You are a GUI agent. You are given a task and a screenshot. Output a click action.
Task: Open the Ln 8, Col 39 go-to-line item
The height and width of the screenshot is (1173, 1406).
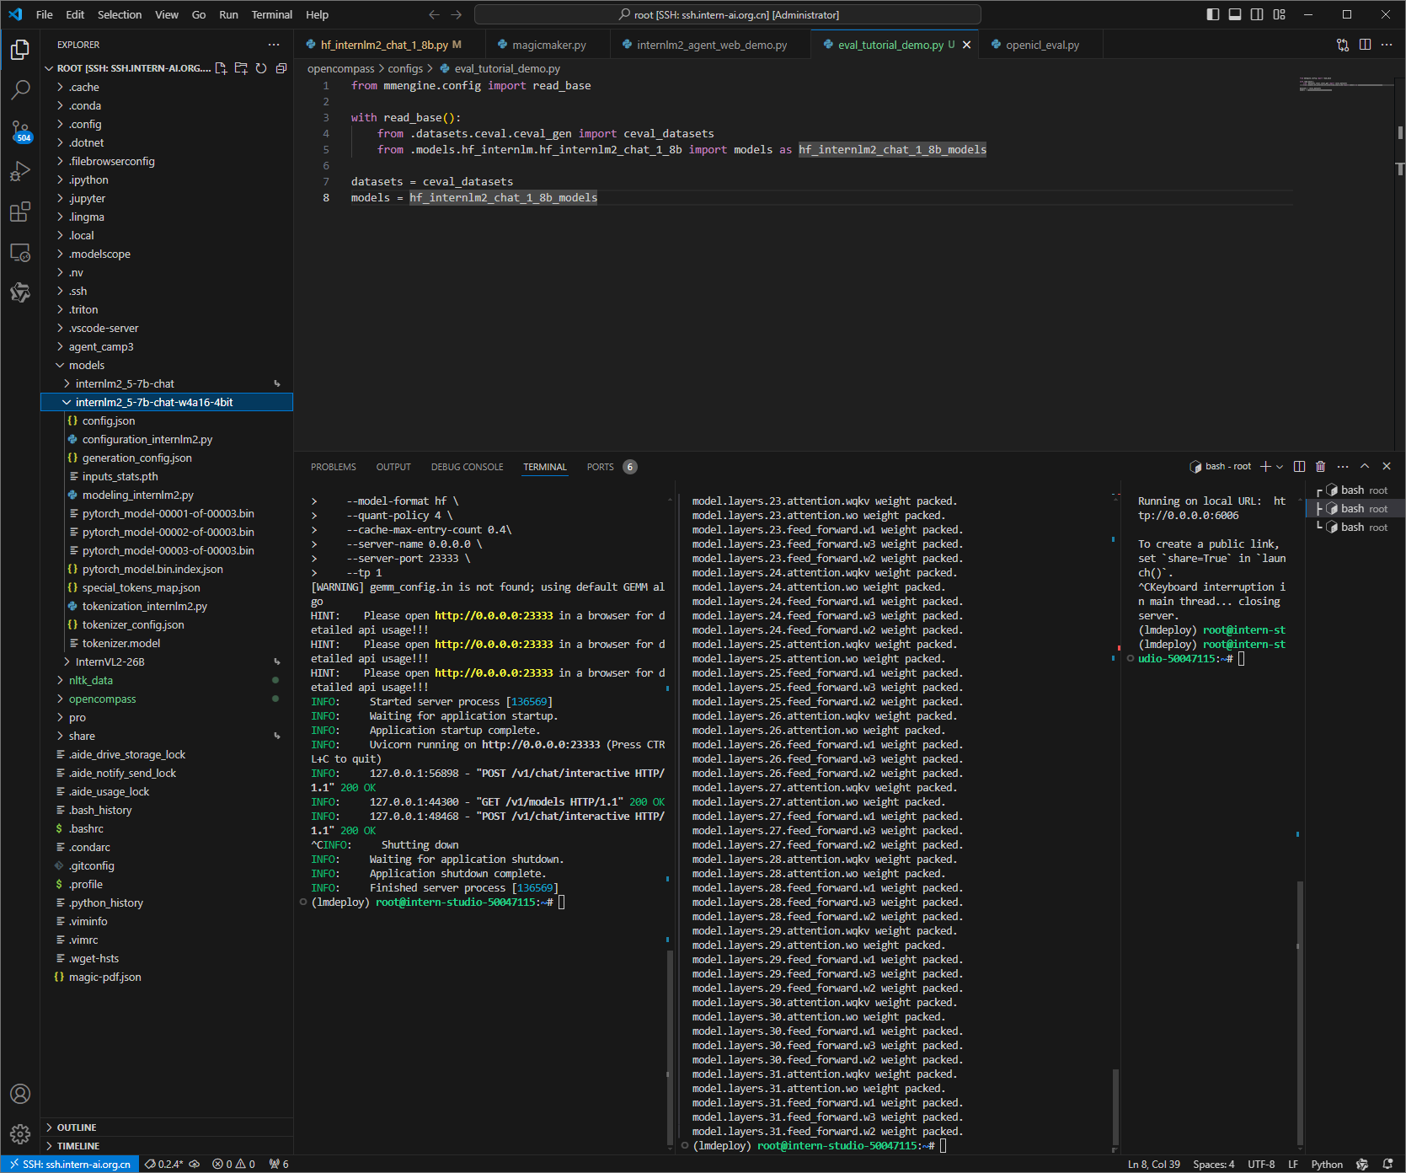pos(1153,1164)
